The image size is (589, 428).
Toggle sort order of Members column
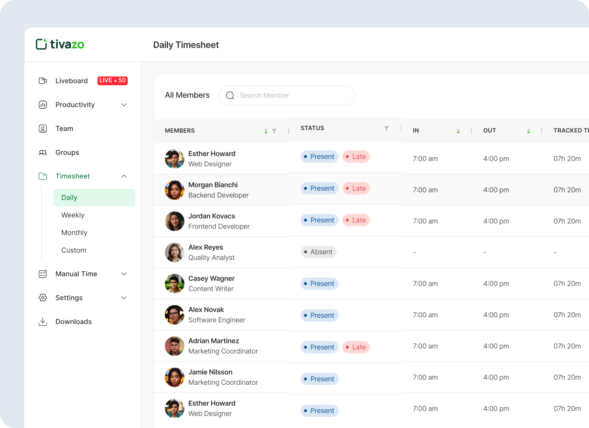click(266, 131)
